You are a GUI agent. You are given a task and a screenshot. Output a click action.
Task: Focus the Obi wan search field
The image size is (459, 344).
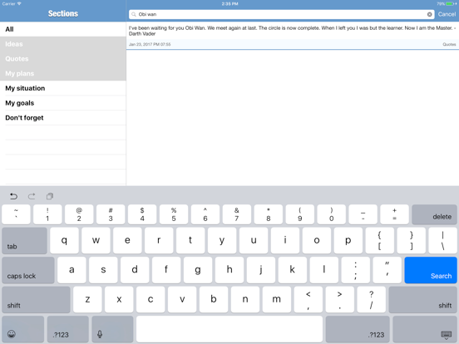click(282, 14)
